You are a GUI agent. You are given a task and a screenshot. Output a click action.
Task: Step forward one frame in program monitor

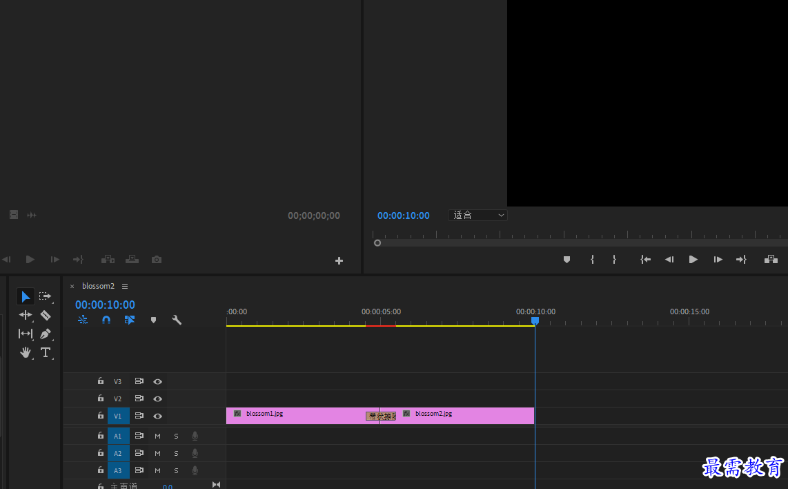point(718,260)
